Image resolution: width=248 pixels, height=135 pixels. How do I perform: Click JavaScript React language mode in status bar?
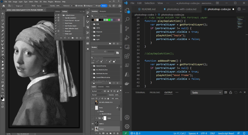(226, 133)
